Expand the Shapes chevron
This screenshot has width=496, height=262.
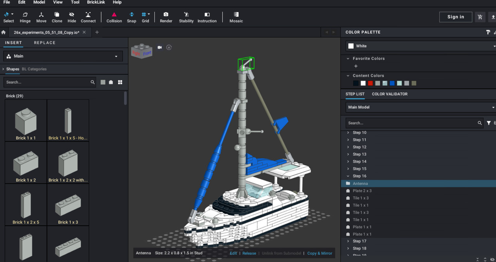tap(3, 69)
